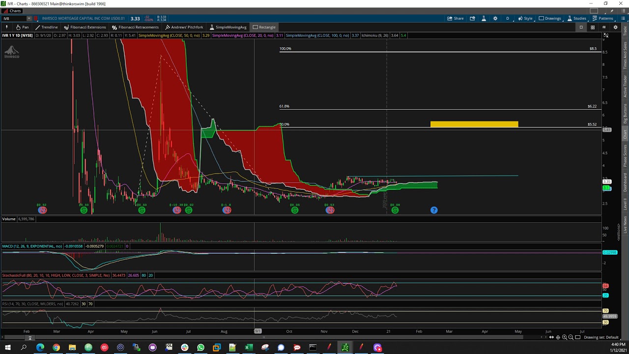Open File Explorer from taskbar
The height and width of the screenshot is (354, 629).
[72, 348]
